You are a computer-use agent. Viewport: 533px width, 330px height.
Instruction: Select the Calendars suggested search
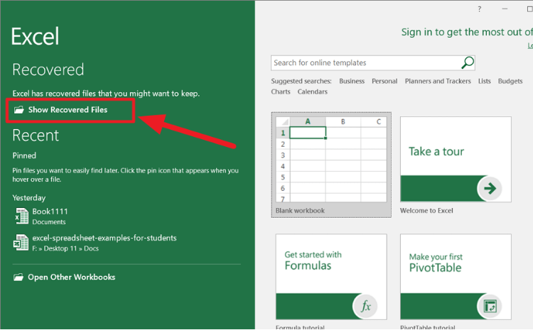[x=313, y=92]
